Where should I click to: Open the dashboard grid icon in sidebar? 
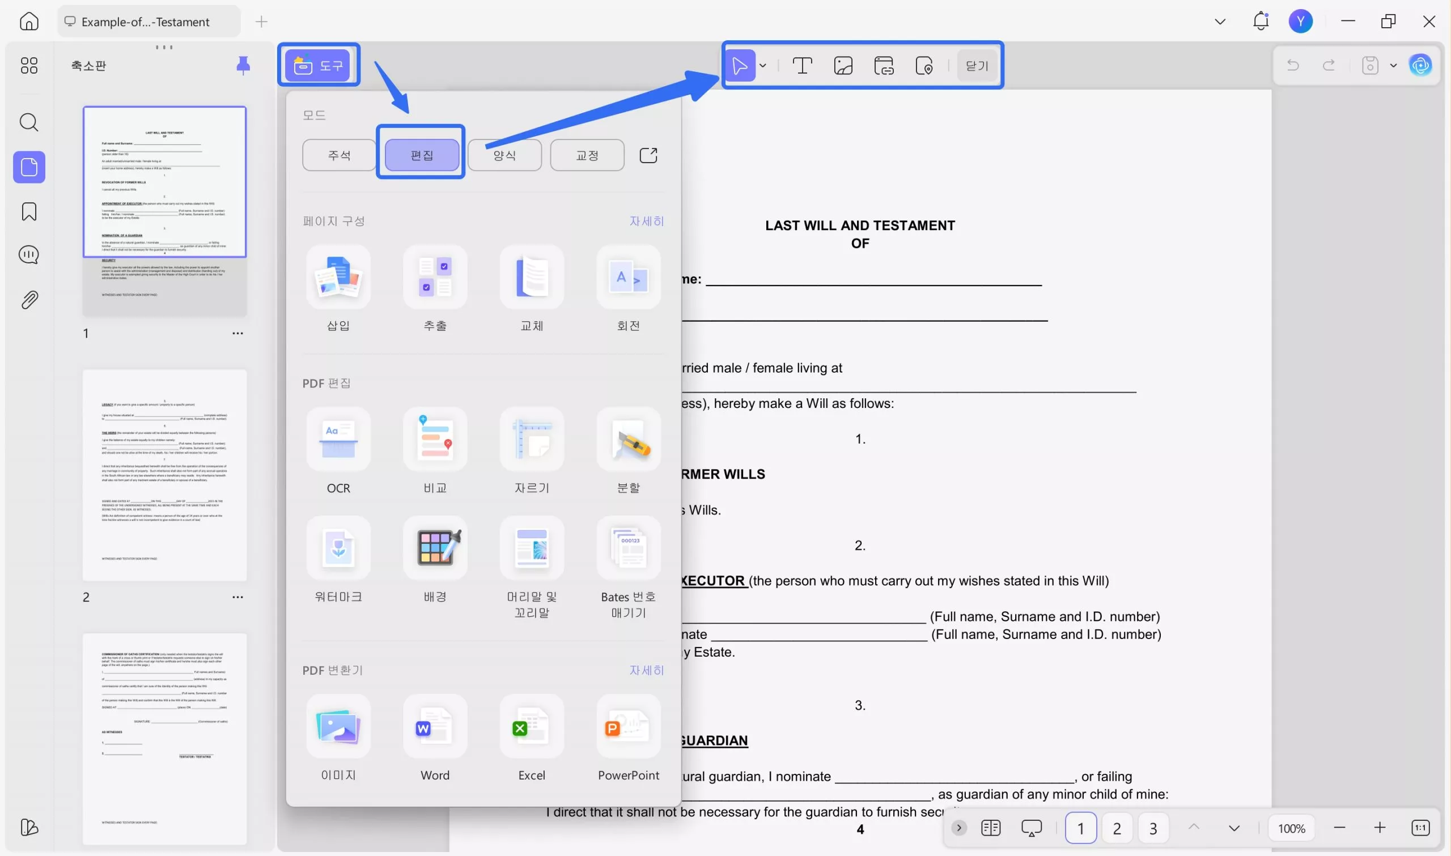click(29, 65)
